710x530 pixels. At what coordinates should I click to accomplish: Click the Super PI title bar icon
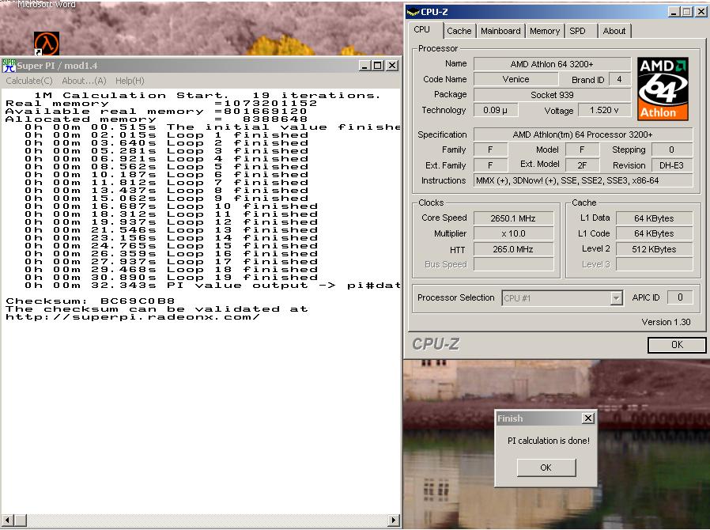point(9,66)
